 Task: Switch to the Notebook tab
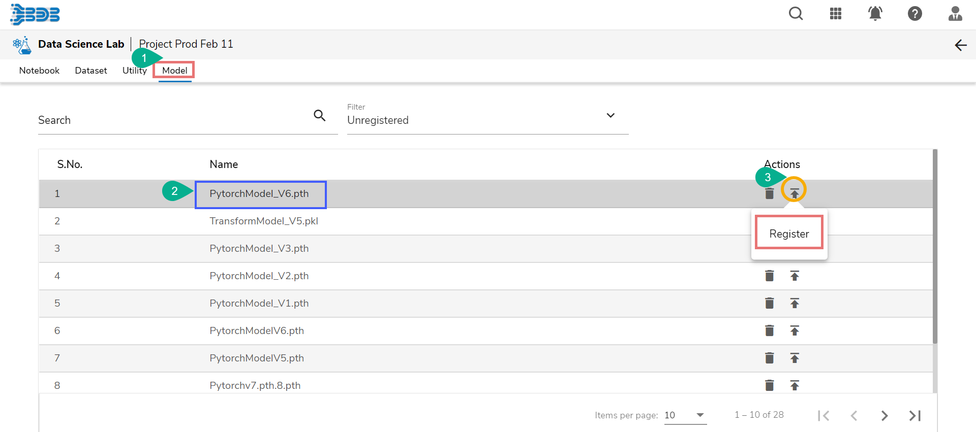(x=39, y=71)
